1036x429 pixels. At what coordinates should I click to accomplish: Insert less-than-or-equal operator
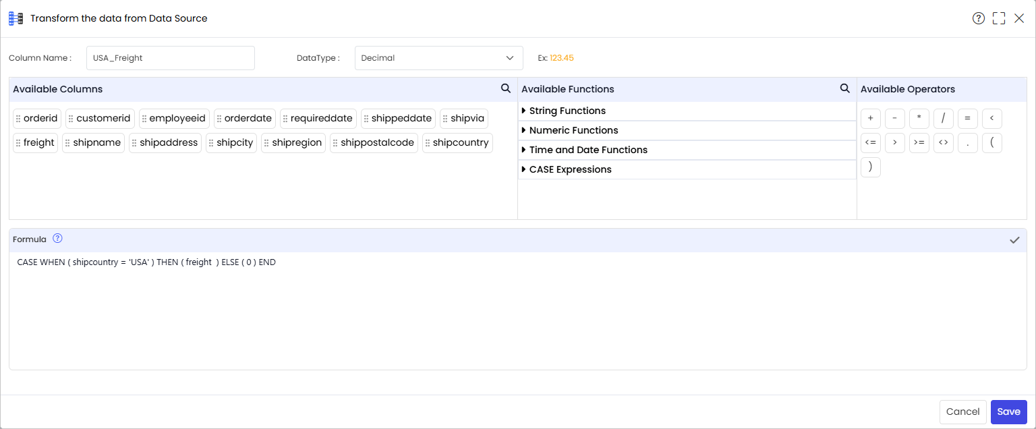871,143
